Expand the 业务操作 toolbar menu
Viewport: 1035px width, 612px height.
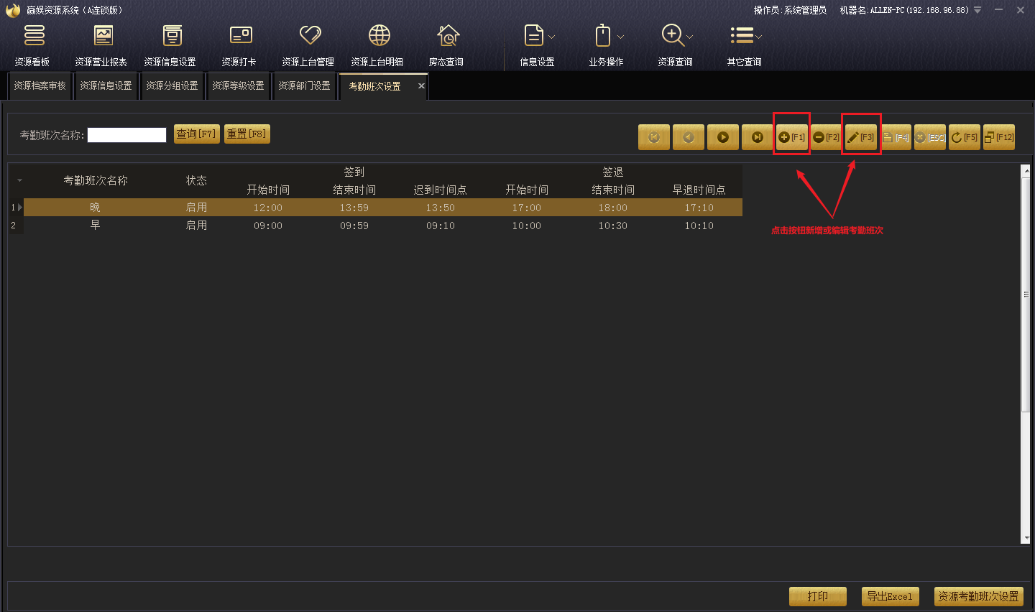tap(607, 45)
